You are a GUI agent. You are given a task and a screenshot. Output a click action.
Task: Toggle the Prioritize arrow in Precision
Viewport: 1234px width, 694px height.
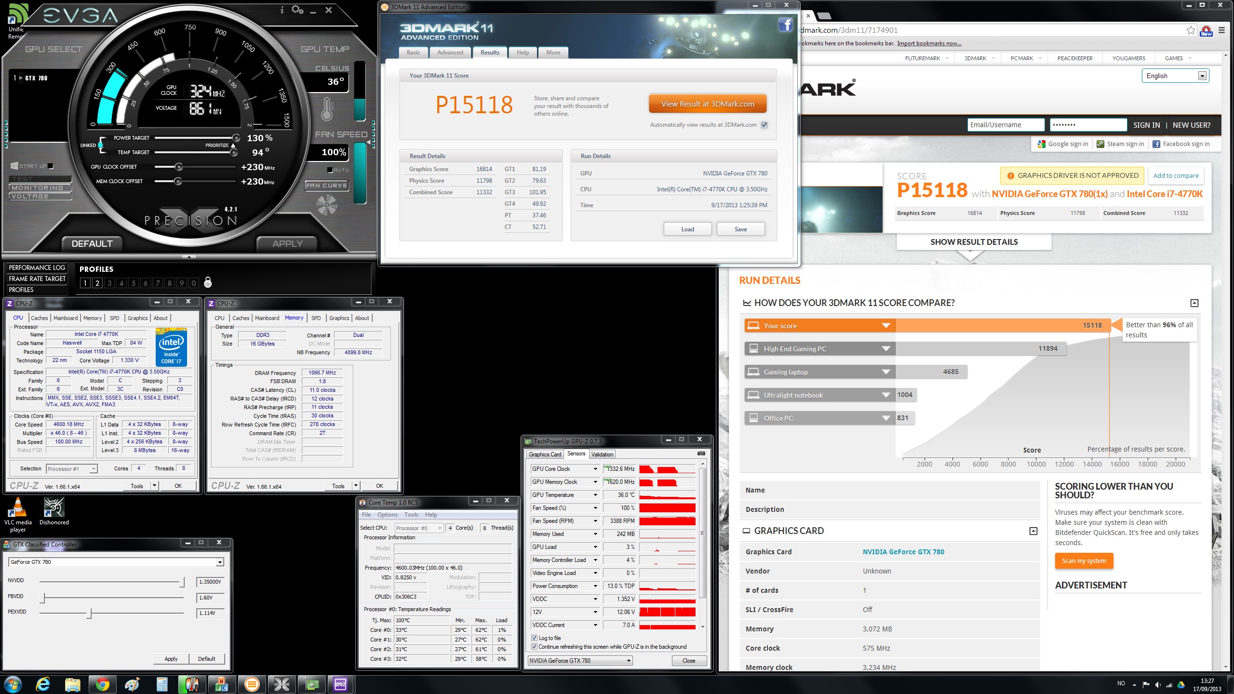click(233, 145)
